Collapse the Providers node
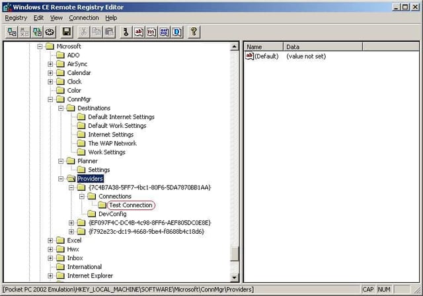 point(61,179)
